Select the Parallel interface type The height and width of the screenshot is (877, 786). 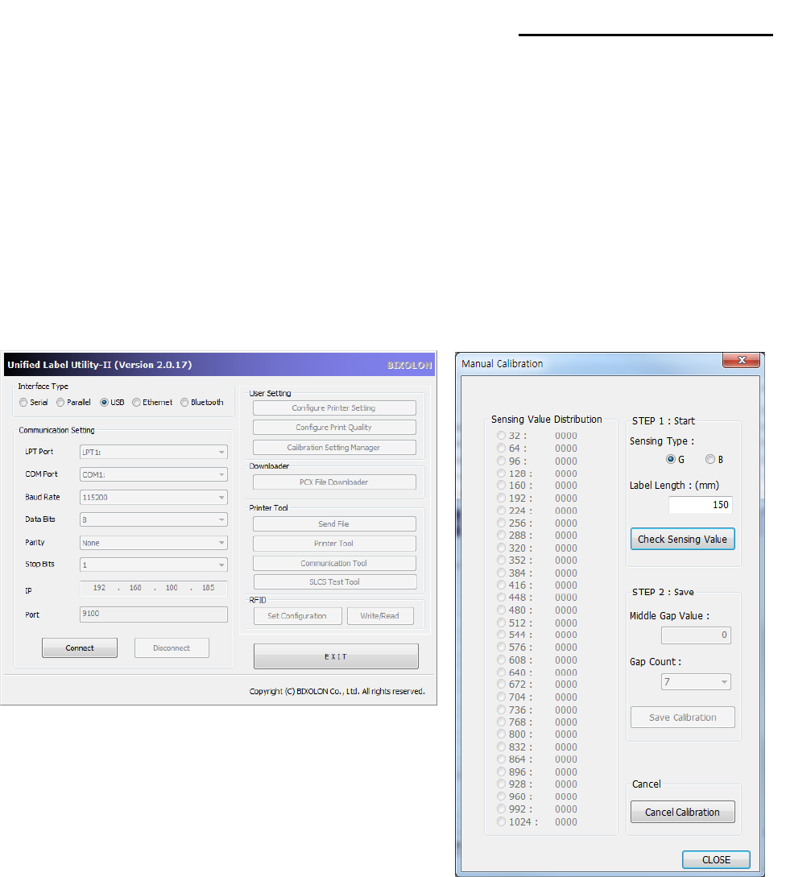coord(60,402)
